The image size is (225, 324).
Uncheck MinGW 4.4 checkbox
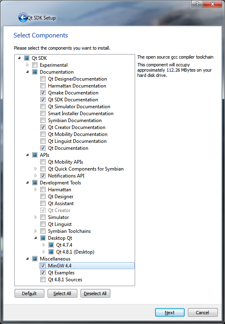pos(43,266)
